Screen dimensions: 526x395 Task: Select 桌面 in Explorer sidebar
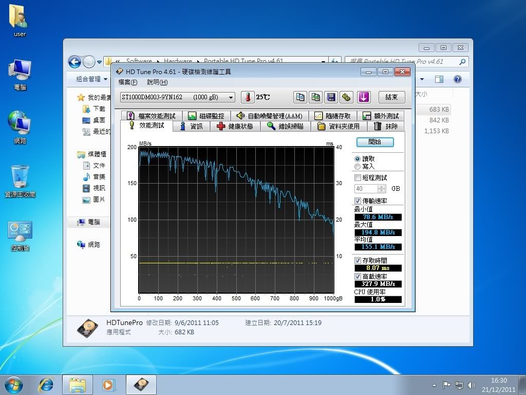pos(94,120)
